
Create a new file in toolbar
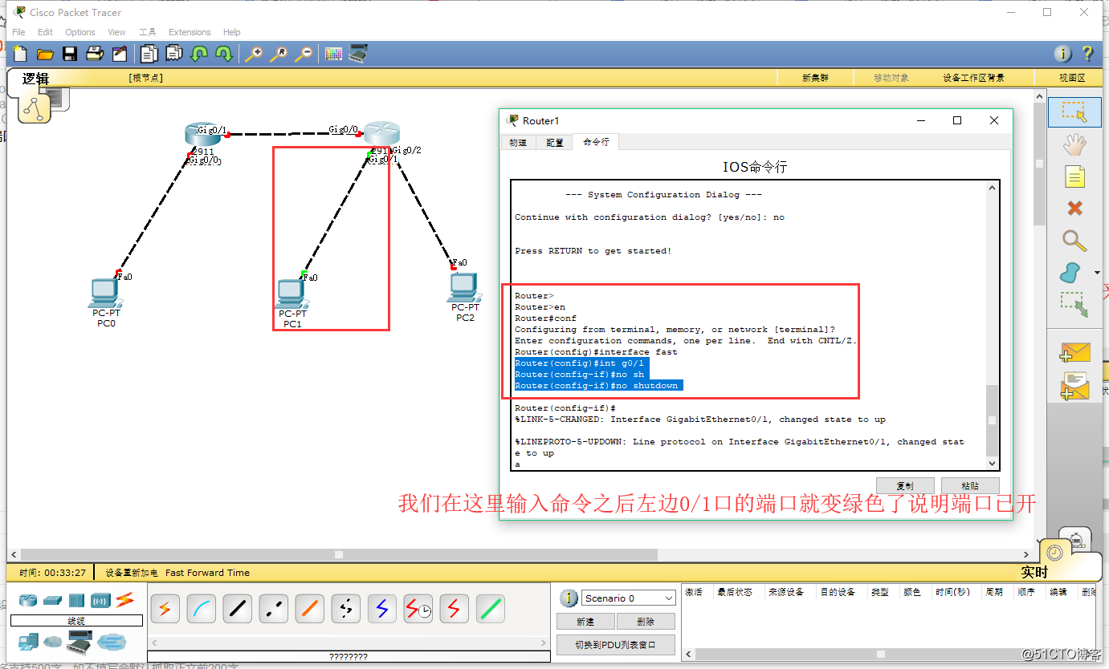coord(20,54)
